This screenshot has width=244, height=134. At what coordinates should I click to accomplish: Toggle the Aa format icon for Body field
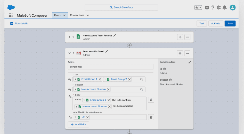pyautogui.click(x=70, y=96)
